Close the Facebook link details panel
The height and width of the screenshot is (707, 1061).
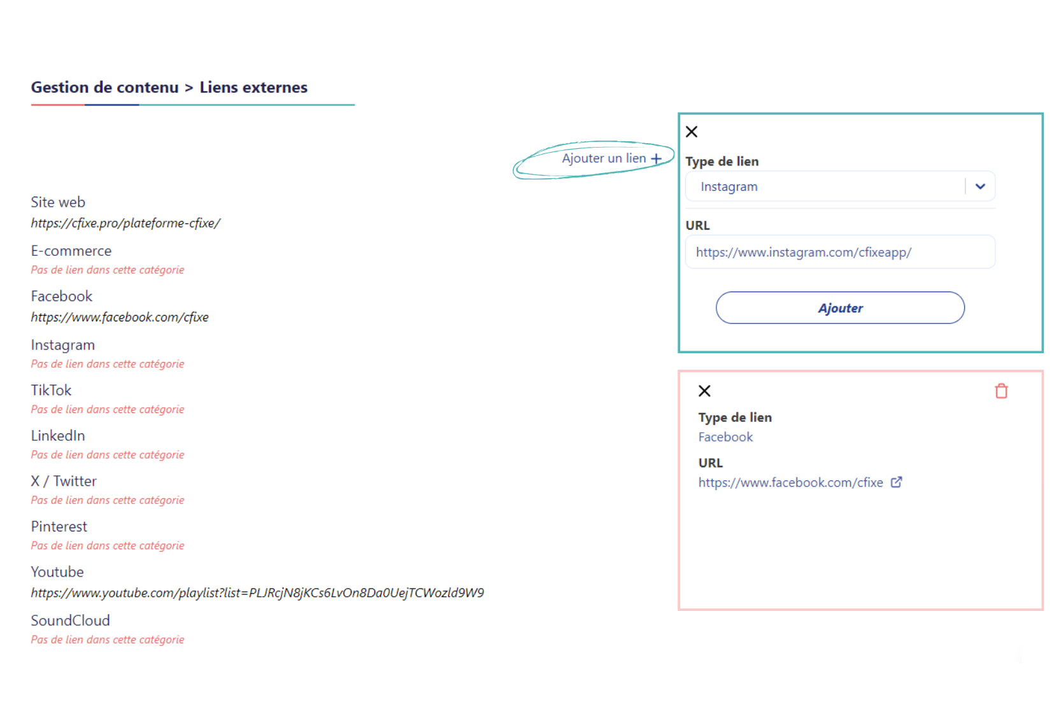point(704,391)
